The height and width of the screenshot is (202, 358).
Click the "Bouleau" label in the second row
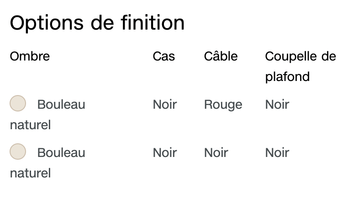point(61,153)
